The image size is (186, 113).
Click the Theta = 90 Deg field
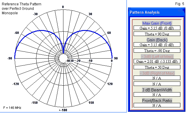pyautogui.click(x=157, y=34)
